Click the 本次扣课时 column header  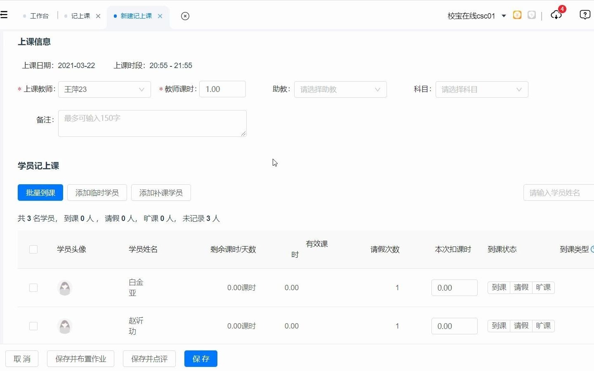pos(453,249)
